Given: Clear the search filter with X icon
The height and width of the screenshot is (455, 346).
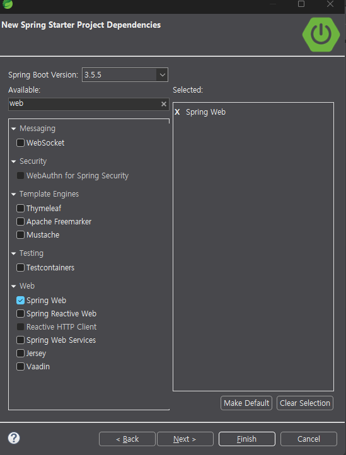Looking at the screenshot, I should tap(164, 104).
